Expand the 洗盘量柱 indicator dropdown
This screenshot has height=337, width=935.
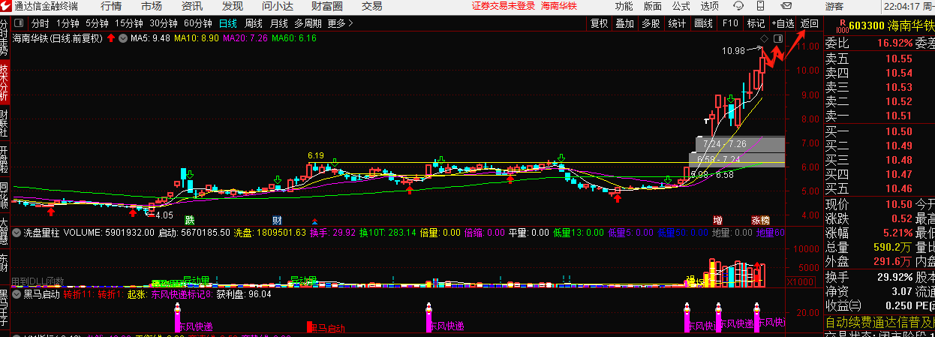click(18, 233)
